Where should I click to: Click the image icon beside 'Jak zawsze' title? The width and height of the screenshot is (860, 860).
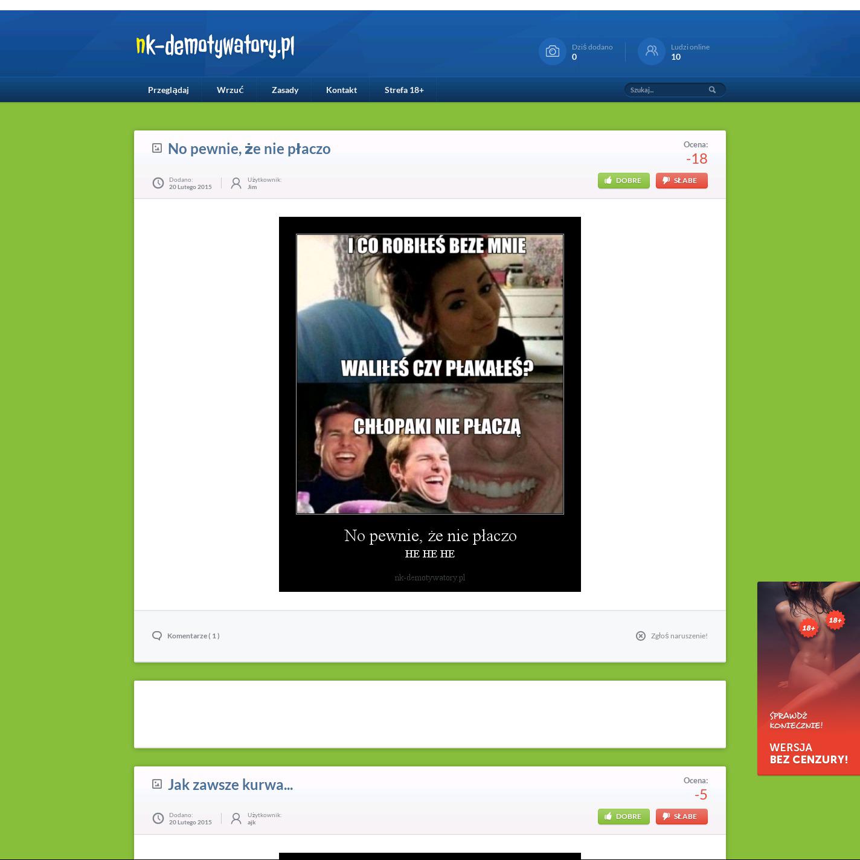point(157,784)
